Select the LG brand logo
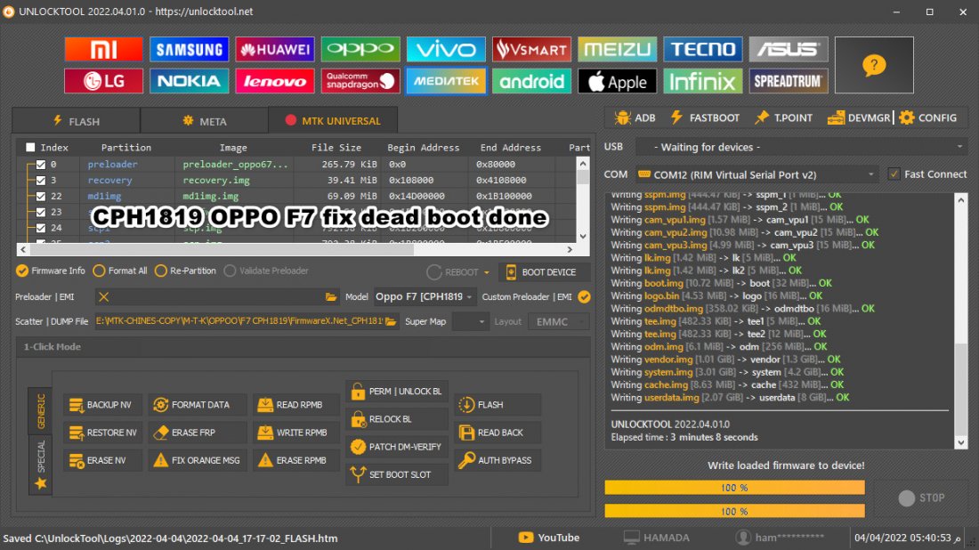Image resolution: width=979 pixels, height=550 pixels. [103, 81]
